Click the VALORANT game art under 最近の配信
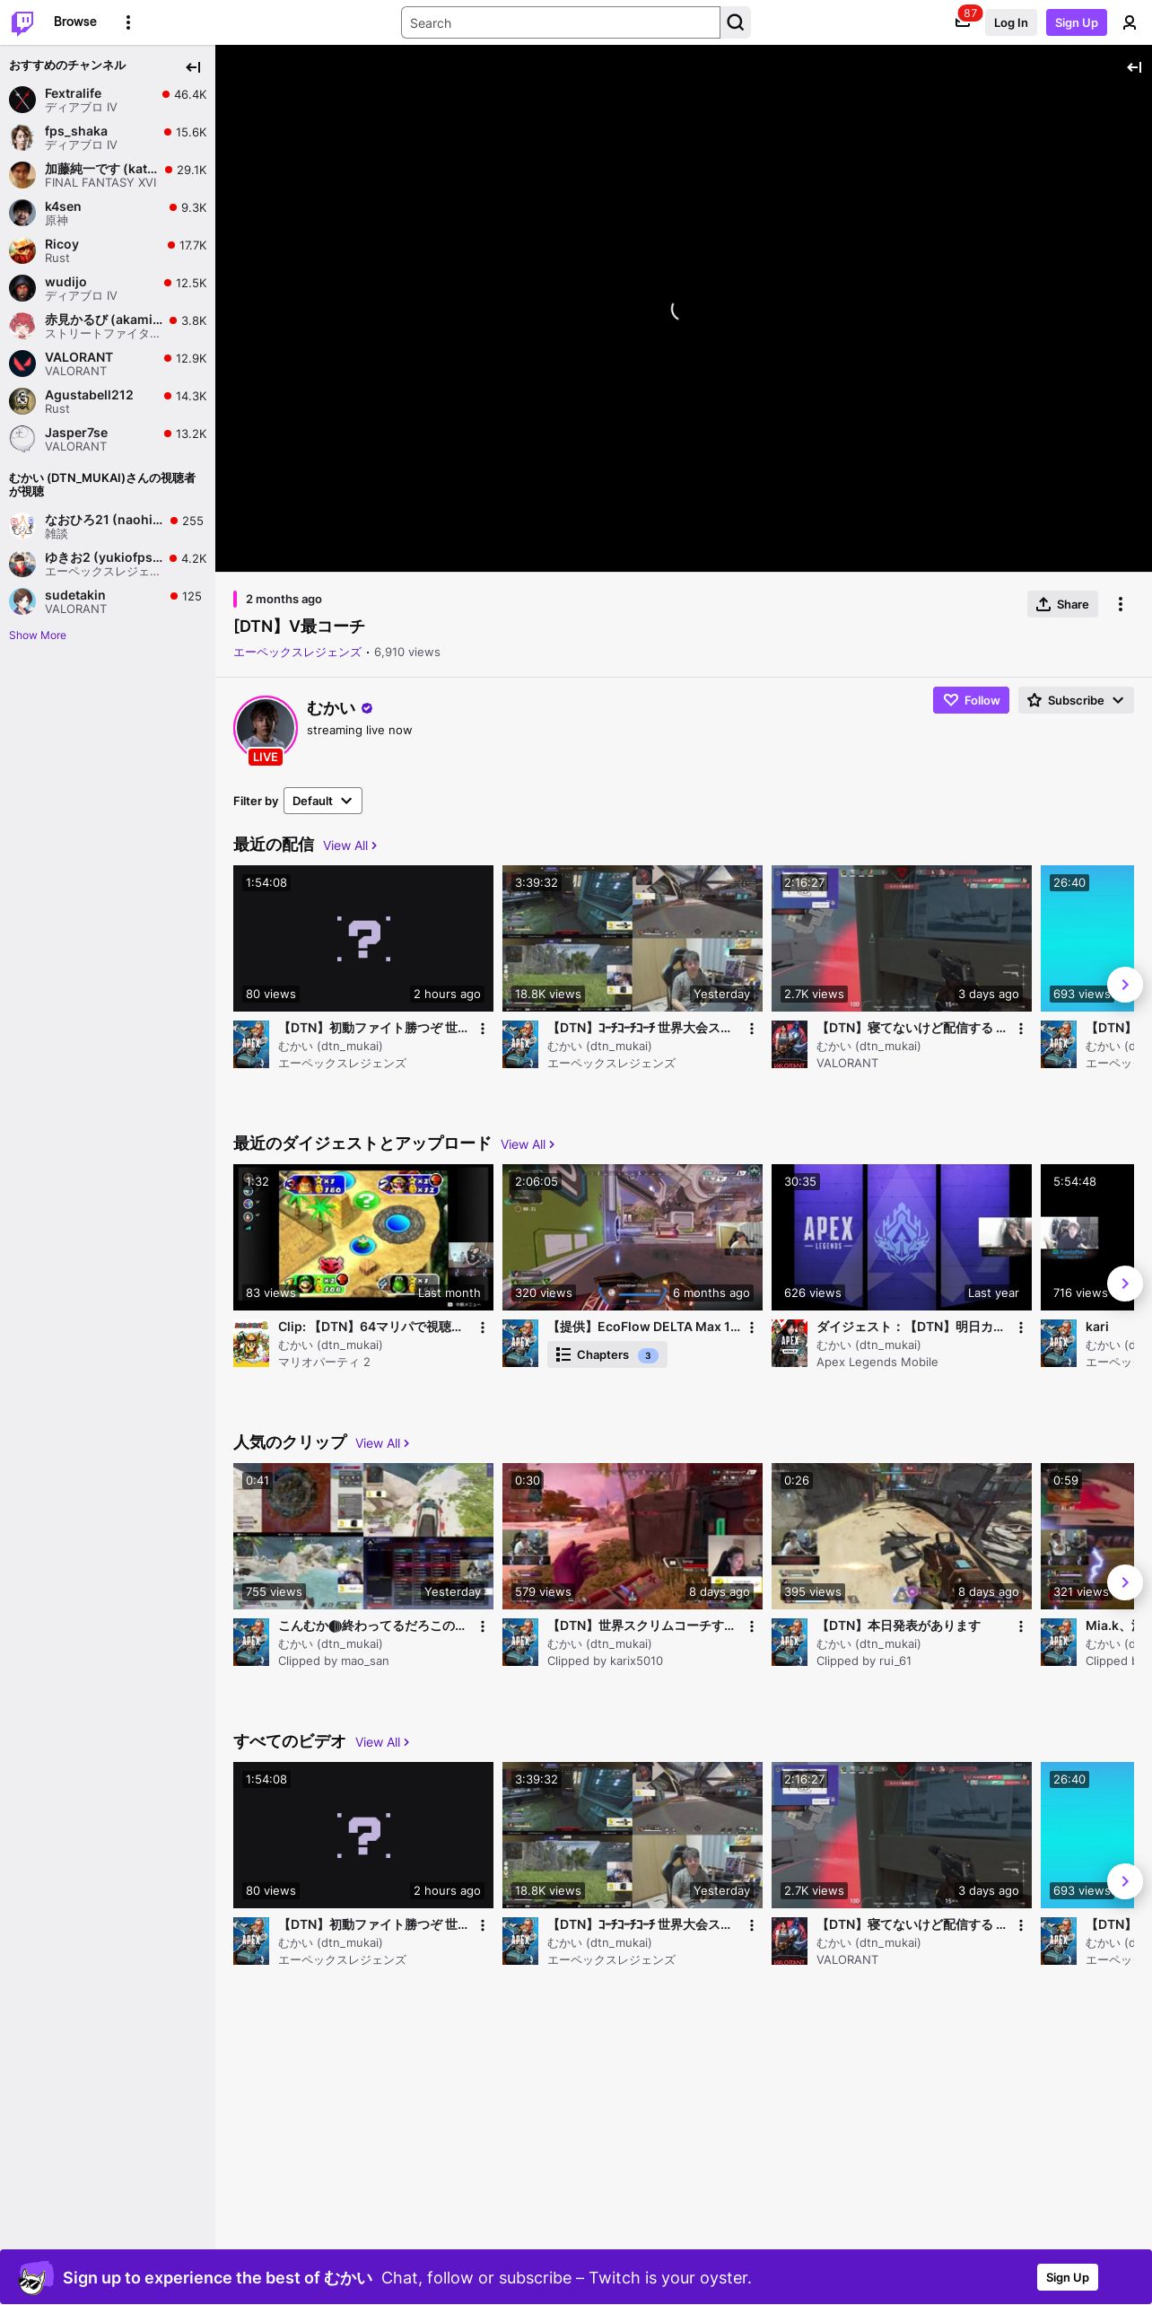The width and height of the screenshot is (1152, 2305). (x=790, y=1044)
